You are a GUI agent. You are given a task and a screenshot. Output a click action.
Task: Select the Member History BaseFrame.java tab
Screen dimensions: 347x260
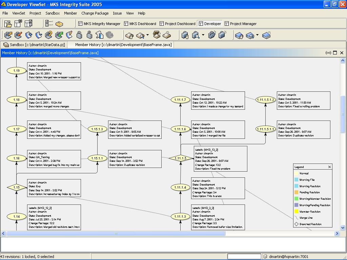(x=121, y=45)
